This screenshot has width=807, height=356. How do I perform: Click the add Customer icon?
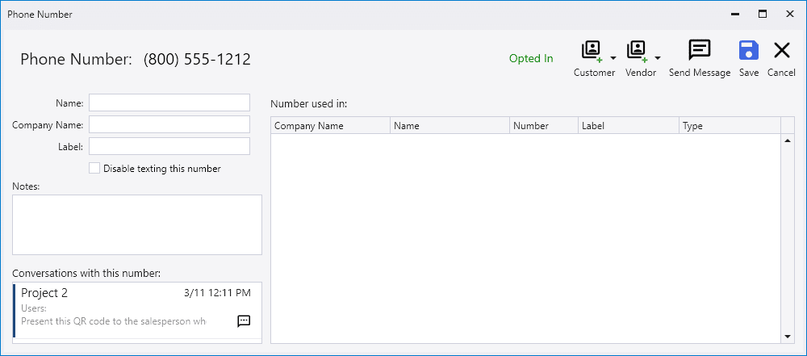click(592, 51)
